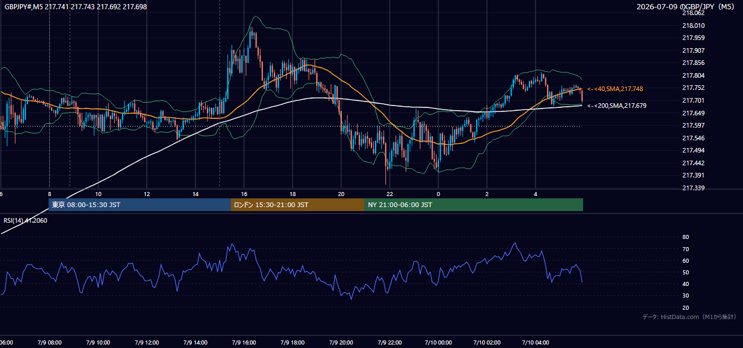
Task: Click price axis value 217.959
Action: (x=693, y=38)
